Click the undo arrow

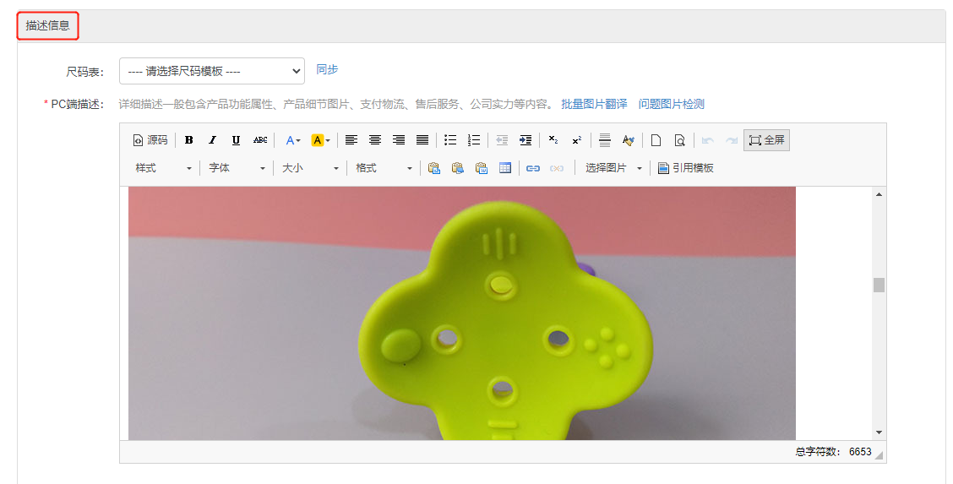tap(707, 140)
